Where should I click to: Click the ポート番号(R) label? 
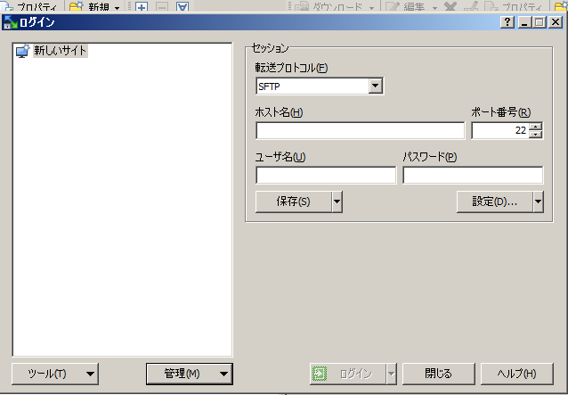501,112
